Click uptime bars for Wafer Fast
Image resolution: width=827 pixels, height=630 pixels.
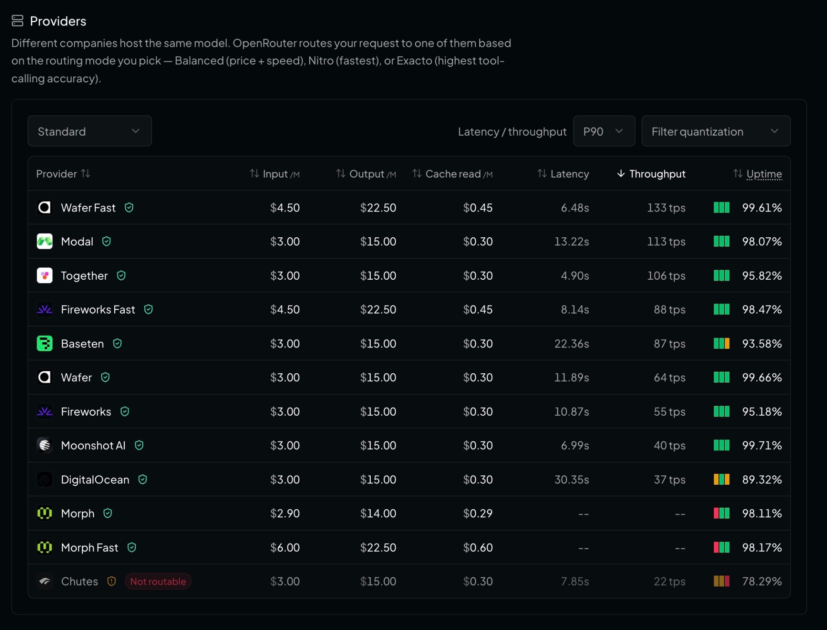coord(722,207)
